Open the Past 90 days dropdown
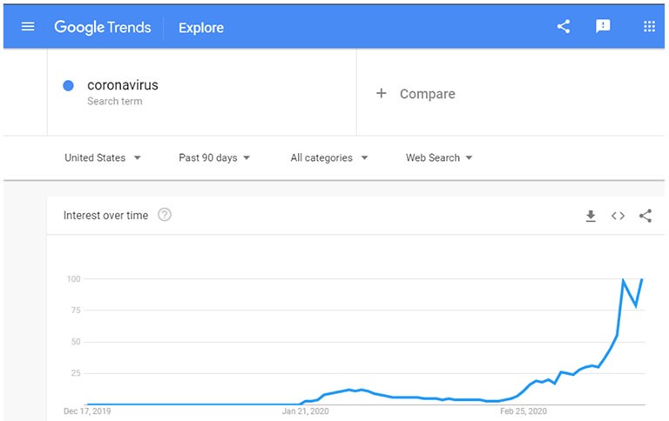This screenshot has height=421, width=669. coord(214,157)
